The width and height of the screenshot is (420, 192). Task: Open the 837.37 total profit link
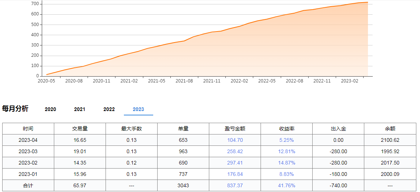[x=235, y=185]
